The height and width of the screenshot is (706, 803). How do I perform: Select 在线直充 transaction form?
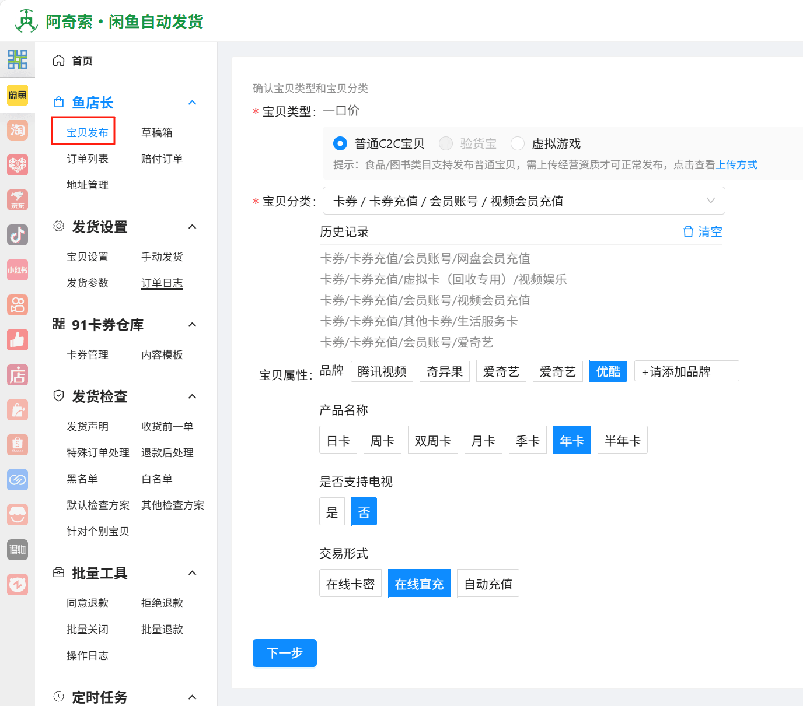click(x=419, y=583)
